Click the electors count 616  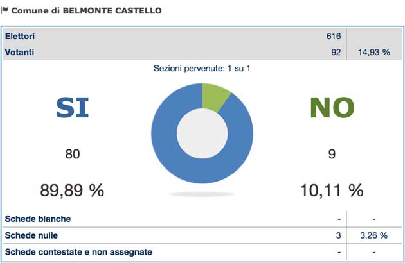point(333,37)
